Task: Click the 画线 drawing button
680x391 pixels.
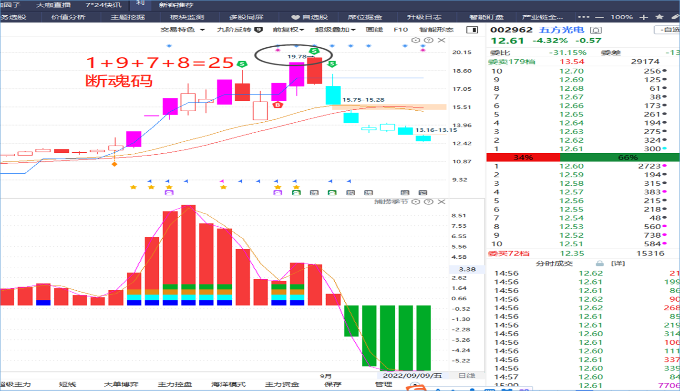Action: tap(374, 30)
